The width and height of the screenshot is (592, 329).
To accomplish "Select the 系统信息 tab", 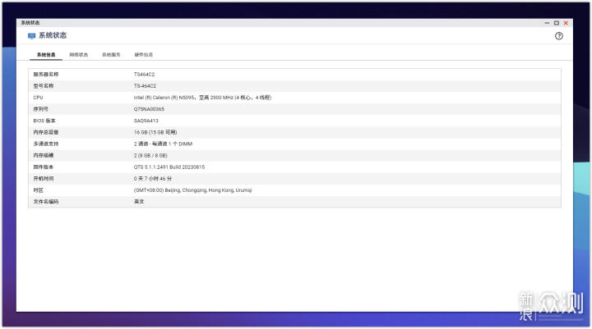I will [x=45, y=55].
